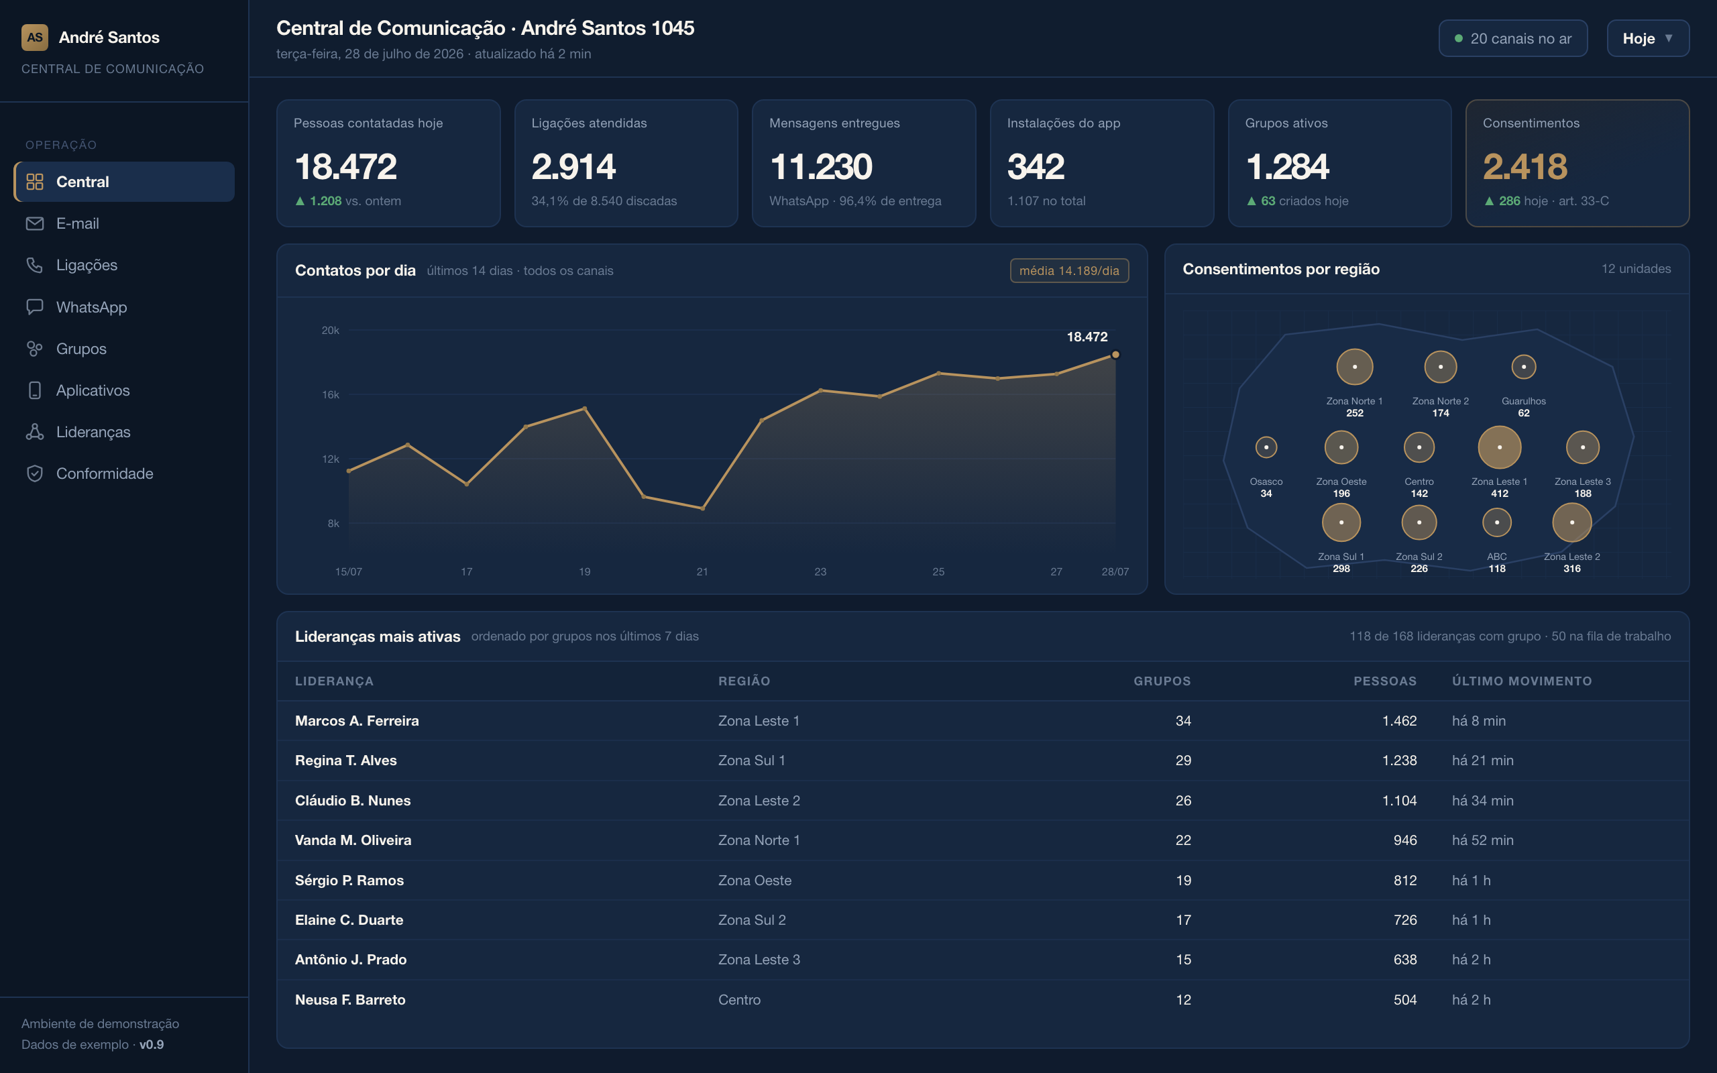Open the Pessoas contatadas hoje card
Screen dimensions: 1717x1073
click(x=388, y=163)
